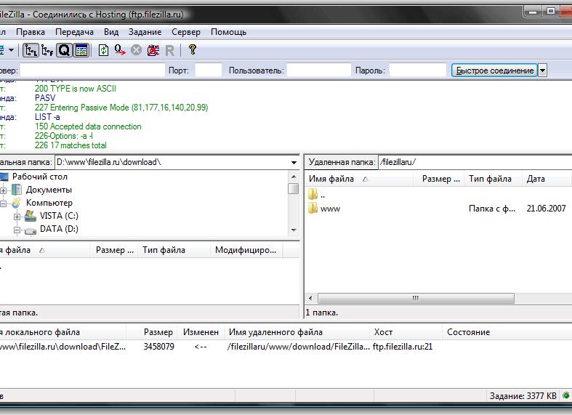Click the Задание: 3377 KB status
Image resolution: width=572 pixels, height=415 pixels.
pos(523,395)
